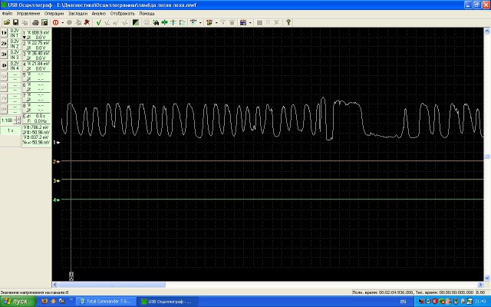Open the Файл menu

(x=7, y=14)
